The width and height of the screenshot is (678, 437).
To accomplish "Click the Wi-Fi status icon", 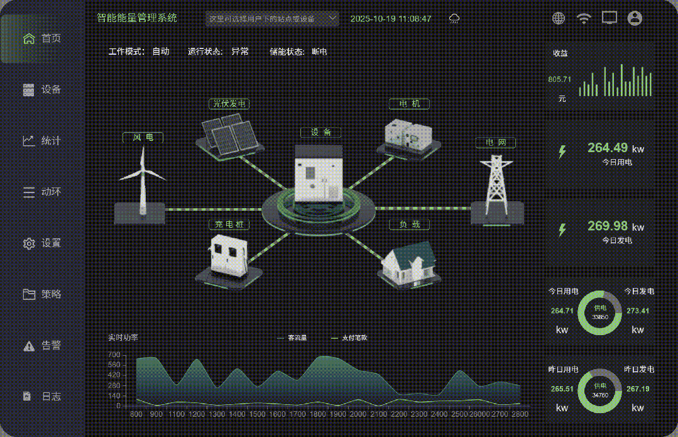I will tap(584, 19).
